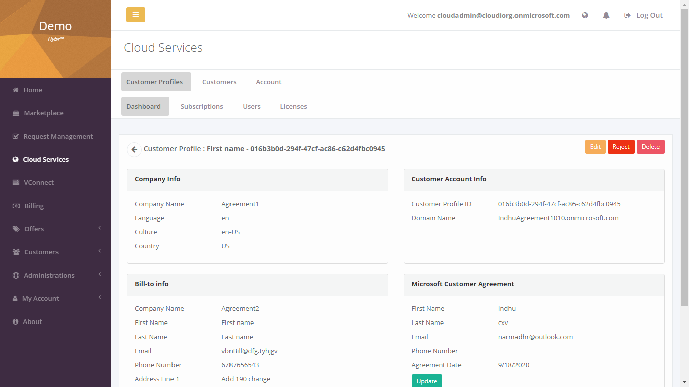Toggle the sidebar with the hamburger button
Viewport: 689px width, 387px height.
[x=136, y=15]
